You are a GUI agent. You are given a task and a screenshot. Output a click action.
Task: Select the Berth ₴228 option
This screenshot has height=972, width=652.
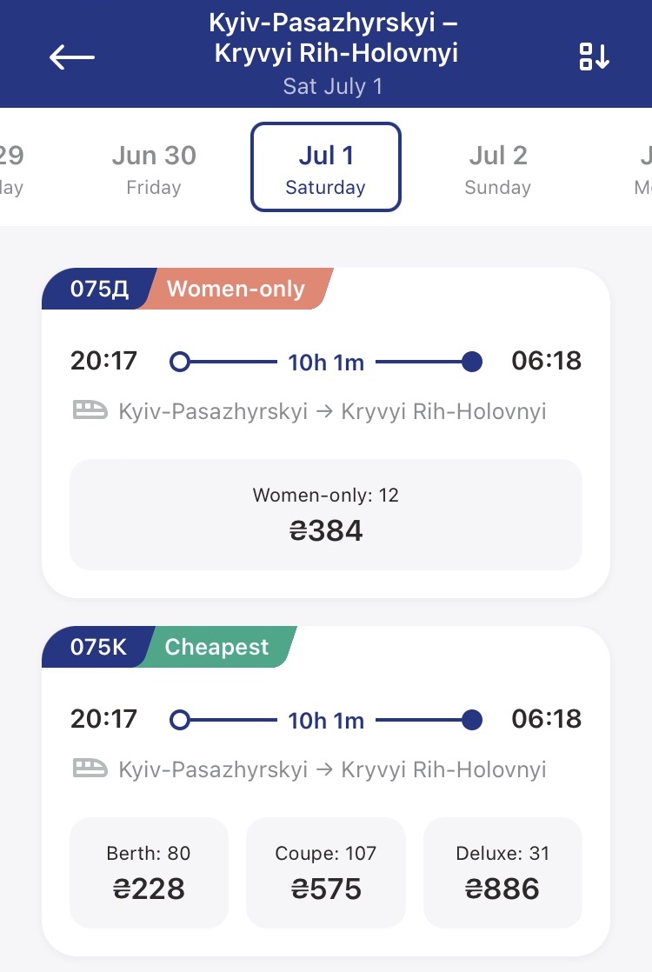click(x=149, y=872)
